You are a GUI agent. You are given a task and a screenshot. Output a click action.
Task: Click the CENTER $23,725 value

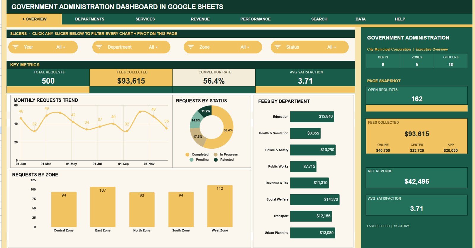tap(417, 150)
